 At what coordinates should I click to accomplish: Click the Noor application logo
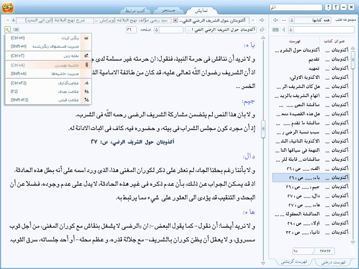pos(8,7)
